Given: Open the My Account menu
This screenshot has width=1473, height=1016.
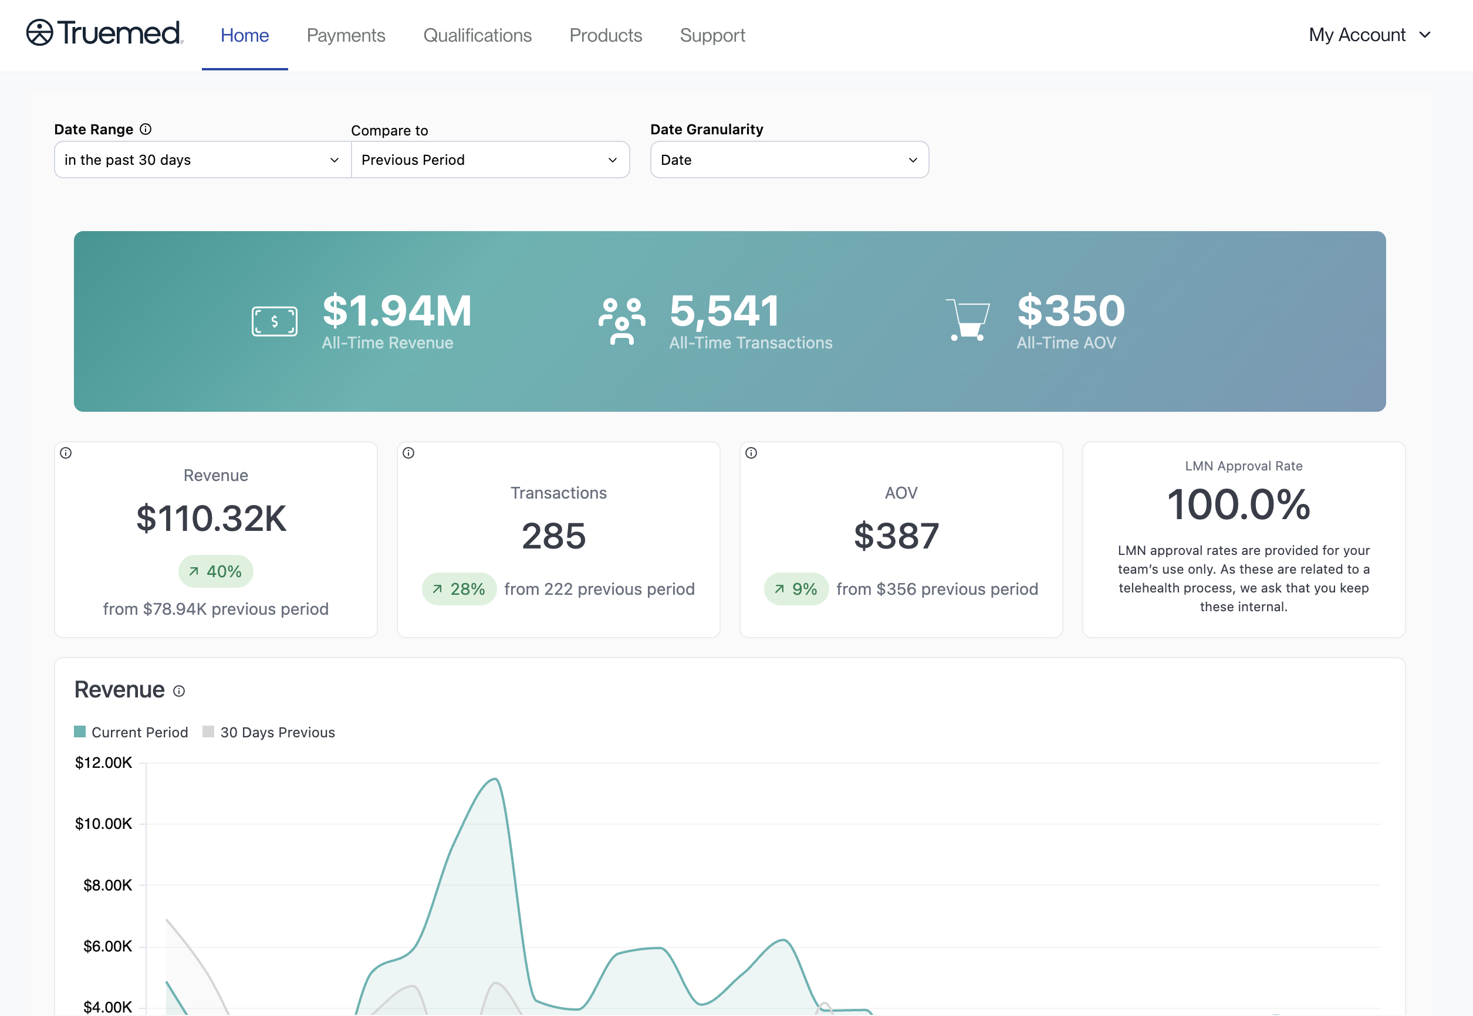Looking at the screenshot, I should pyautogui.click(x=1370, y=35).
